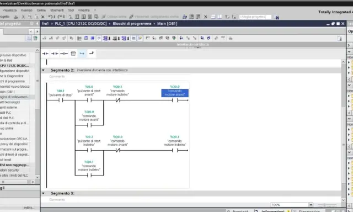Viewport: 353px width, 212px height.
Task: Click the horizontal split editor icon
Action: point(213,17)
